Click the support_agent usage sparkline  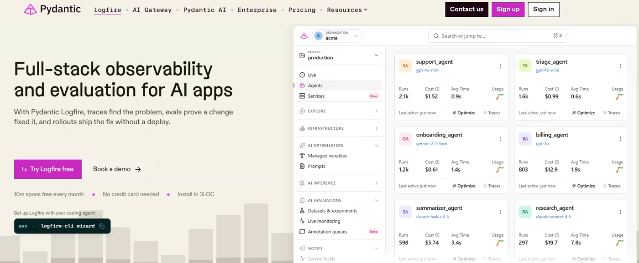click(500, 96)
